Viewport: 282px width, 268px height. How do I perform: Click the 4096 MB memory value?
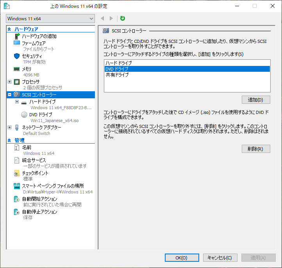pos(31,75)
